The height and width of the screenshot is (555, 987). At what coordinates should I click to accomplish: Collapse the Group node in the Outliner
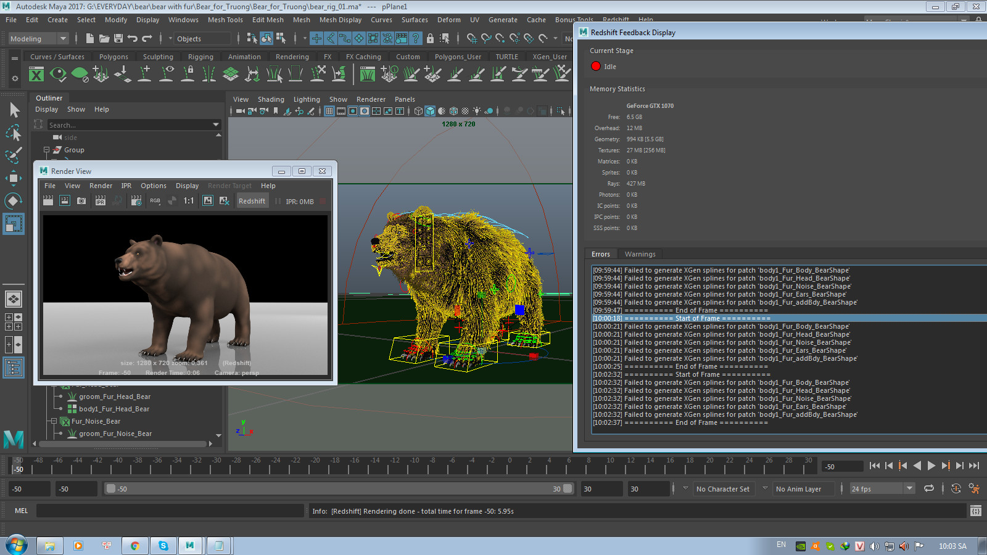46,149
